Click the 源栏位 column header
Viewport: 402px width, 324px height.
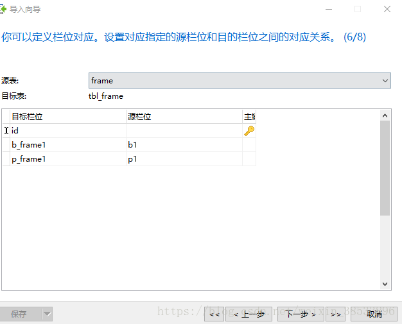[x=184, y=117]
